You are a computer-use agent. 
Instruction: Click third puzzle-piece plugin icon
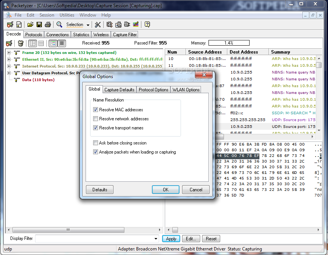click(127, 25)
